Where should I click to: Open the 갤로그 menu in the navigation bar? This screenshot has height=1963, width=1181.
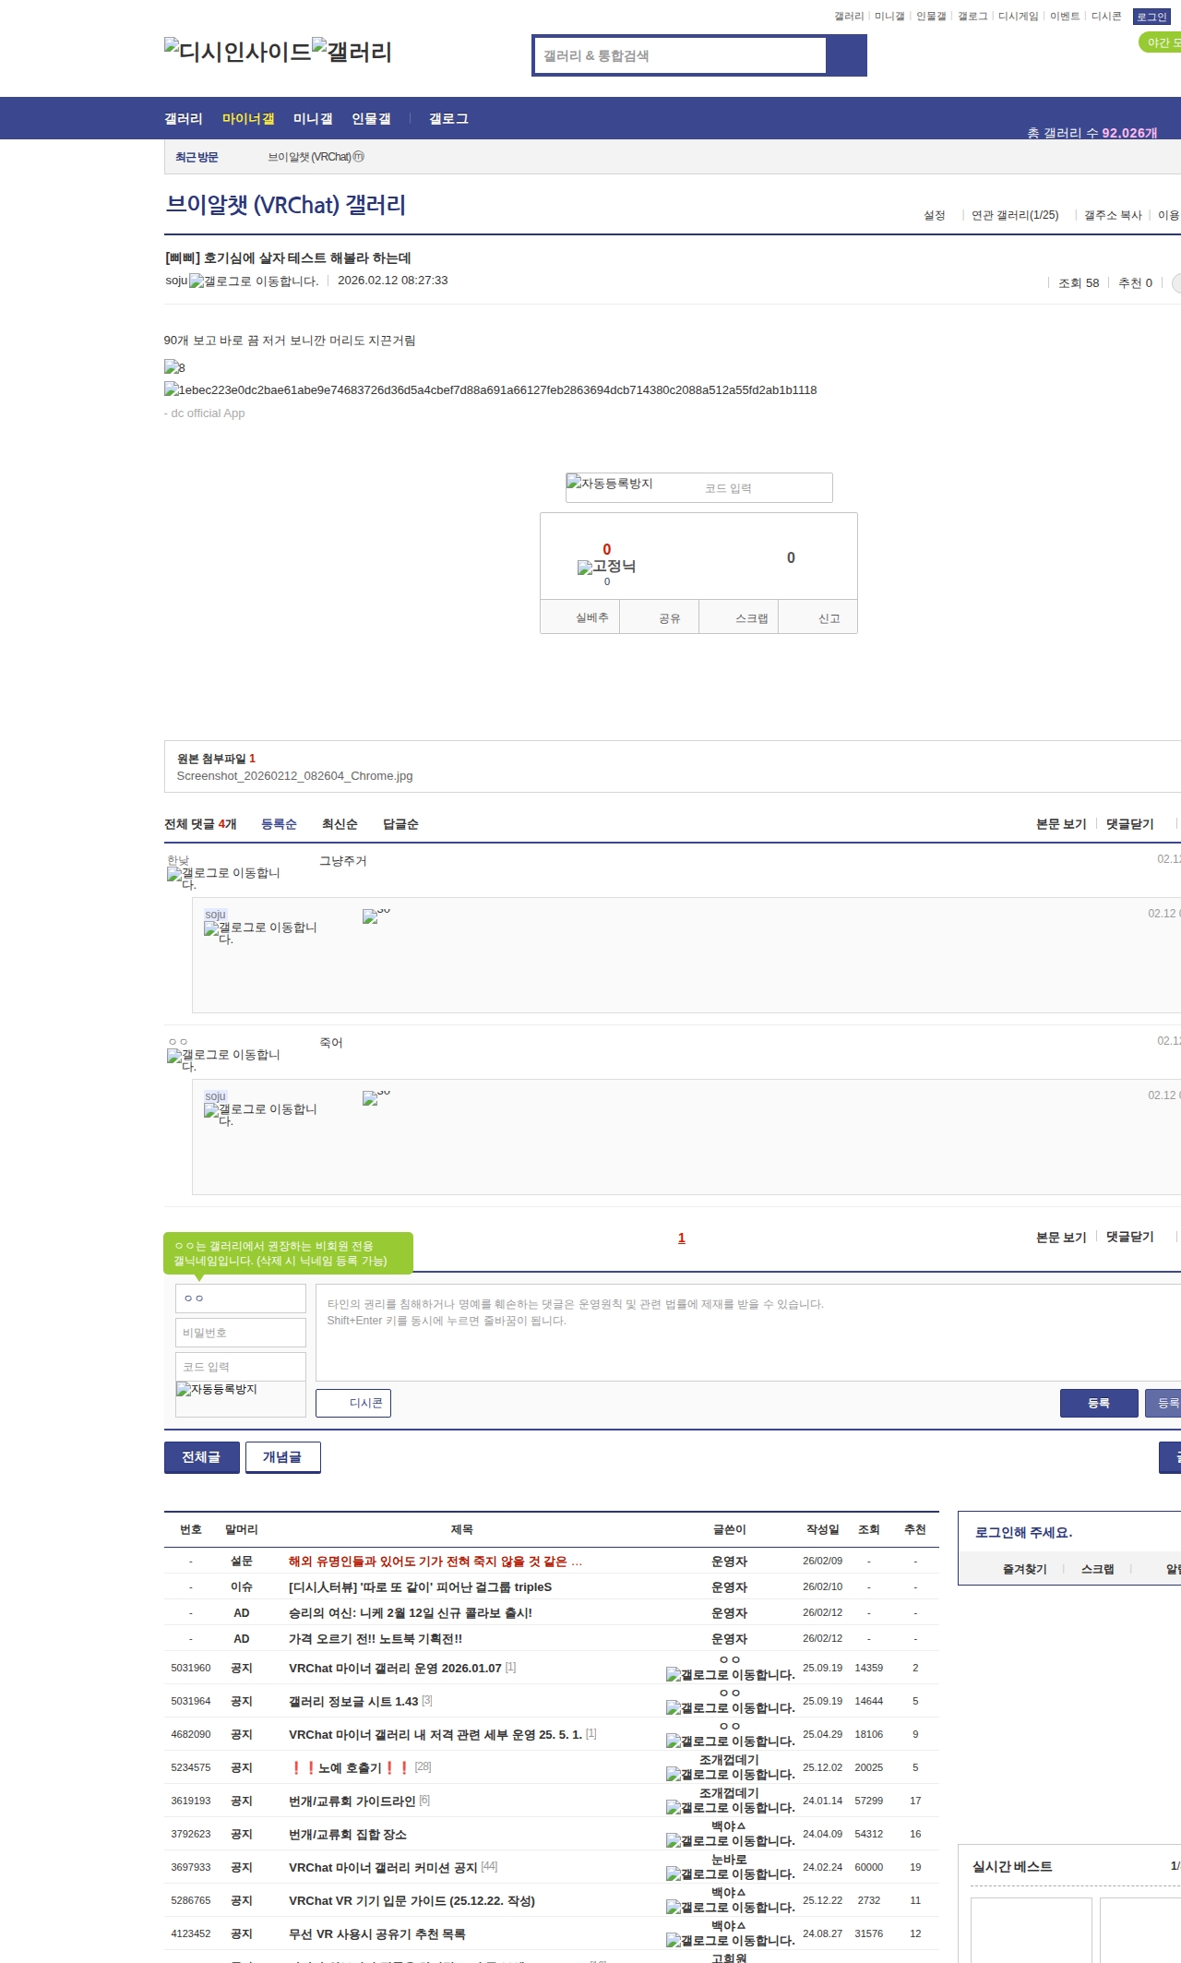tap(448, 119)
